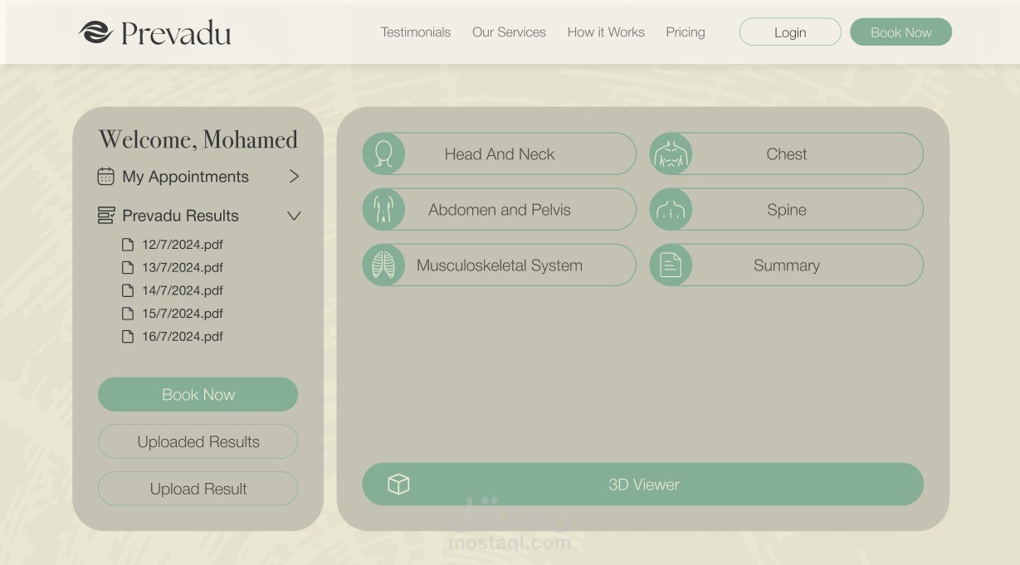
Task: Click the spine back icon
Action: pyautogui.click(x=671, y=209)
